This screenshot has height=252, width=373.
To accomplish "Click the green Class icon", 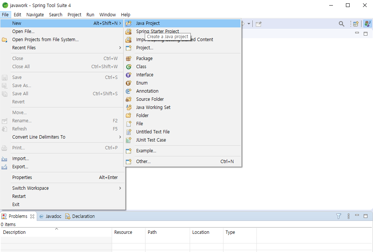I will (128, 67).
